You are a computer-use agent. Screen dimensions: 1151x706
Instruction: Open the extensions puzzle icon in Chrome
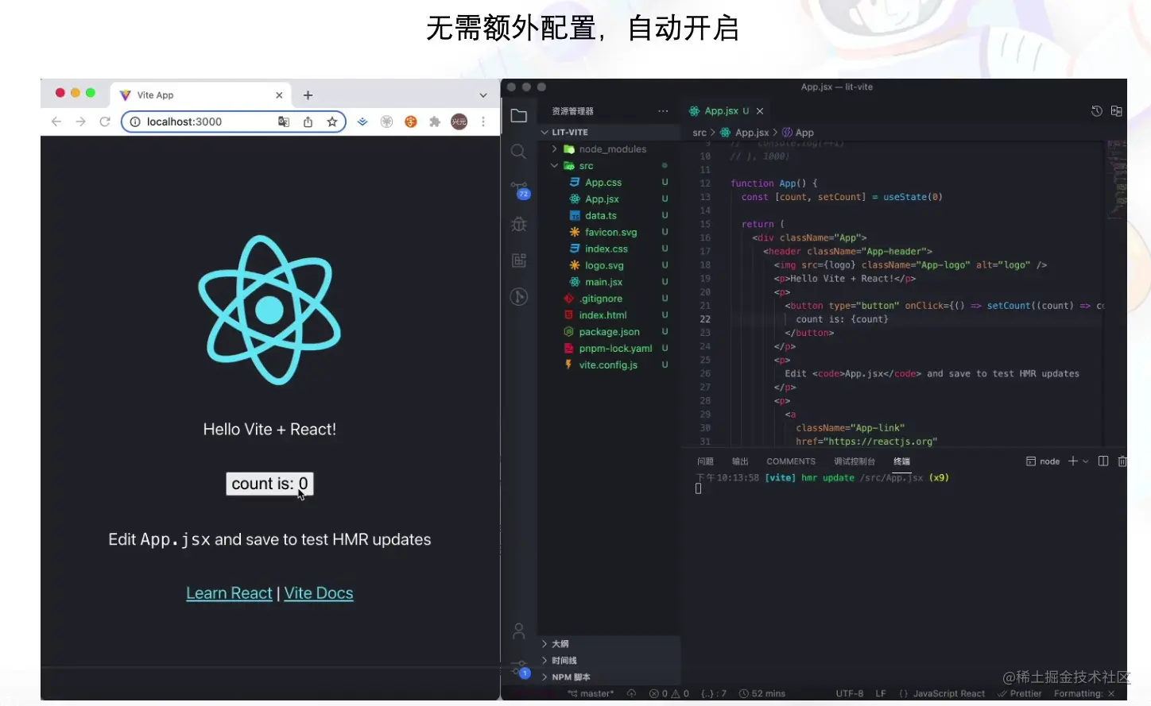(x=435, y=122)
